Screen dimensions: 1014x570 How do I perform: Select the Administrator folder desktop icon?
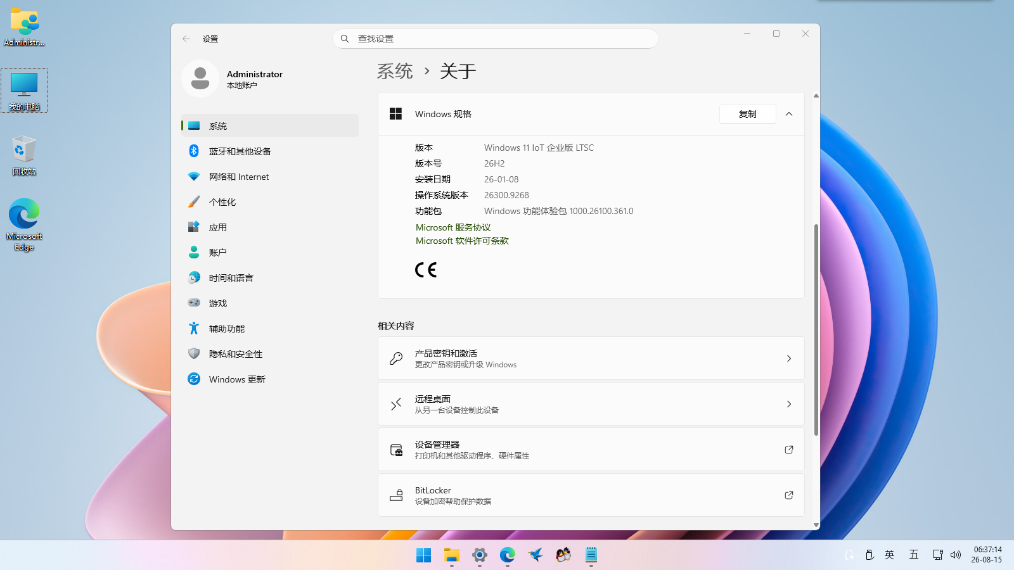(24, 28)
